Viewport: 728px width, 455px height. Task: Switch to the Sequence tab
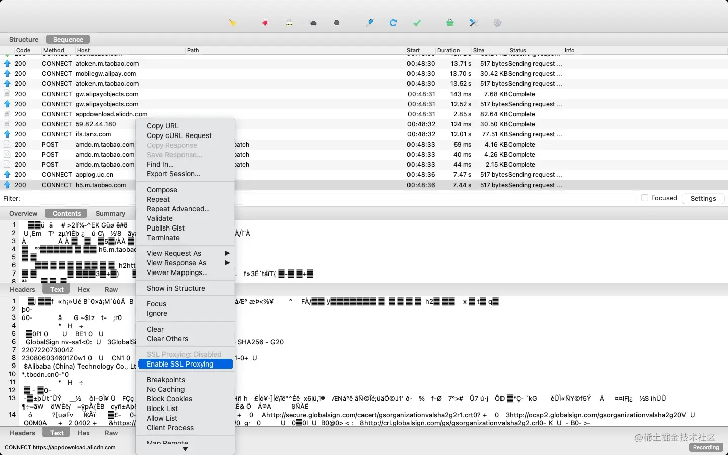click(x=68, y=40)
